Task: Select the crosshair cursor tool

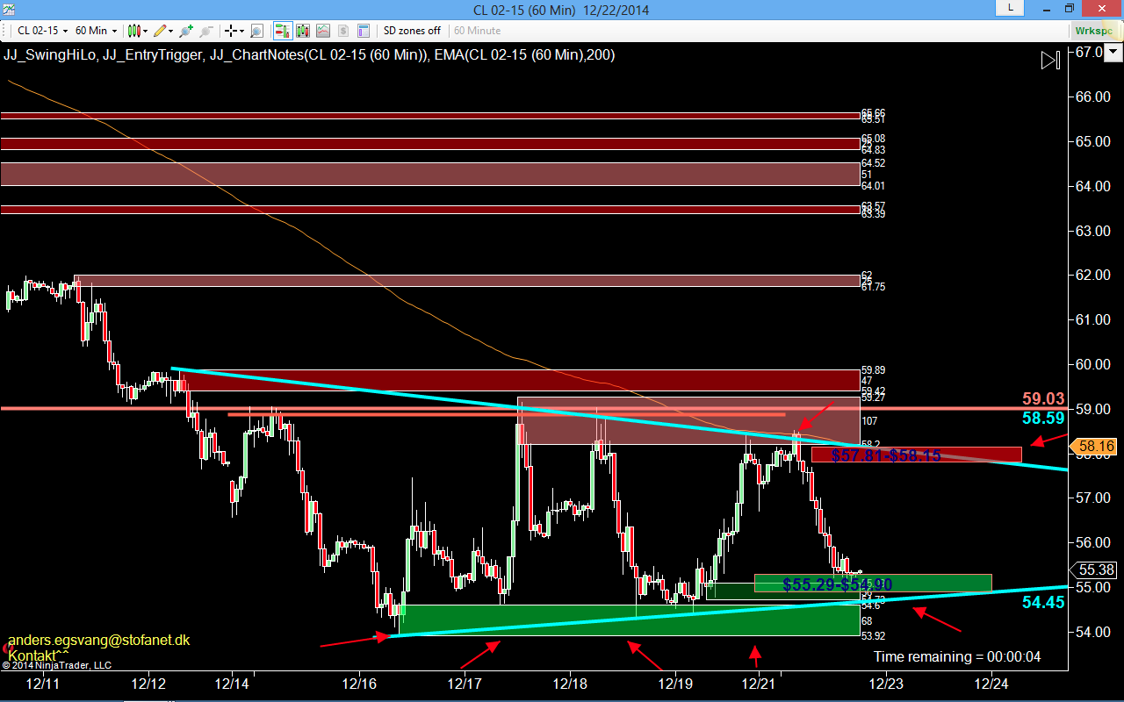Action: 234,31
